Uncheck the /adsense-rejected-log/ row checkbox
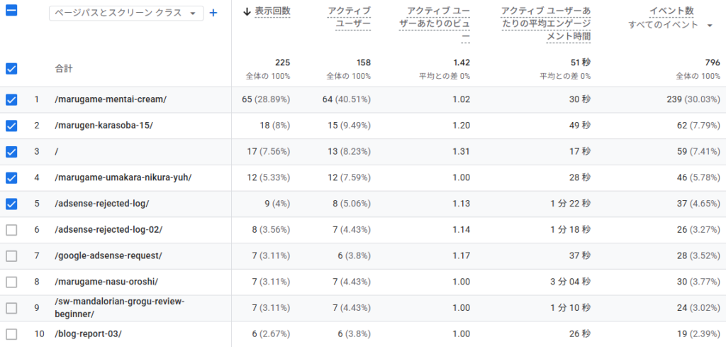This screenshot has width=726, height=347. pyautogui.click(x=11, y=204)
